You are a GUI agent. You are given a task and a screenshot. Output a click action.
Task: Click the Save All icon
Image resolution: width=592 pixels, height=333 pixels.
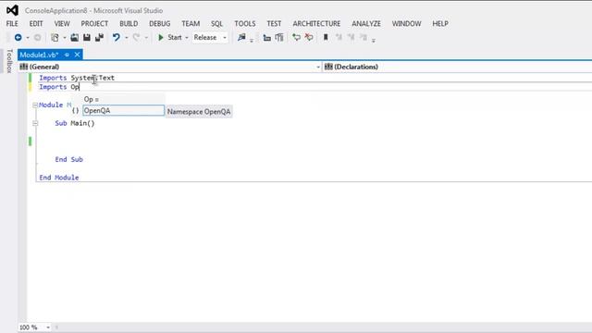[99, 37]
